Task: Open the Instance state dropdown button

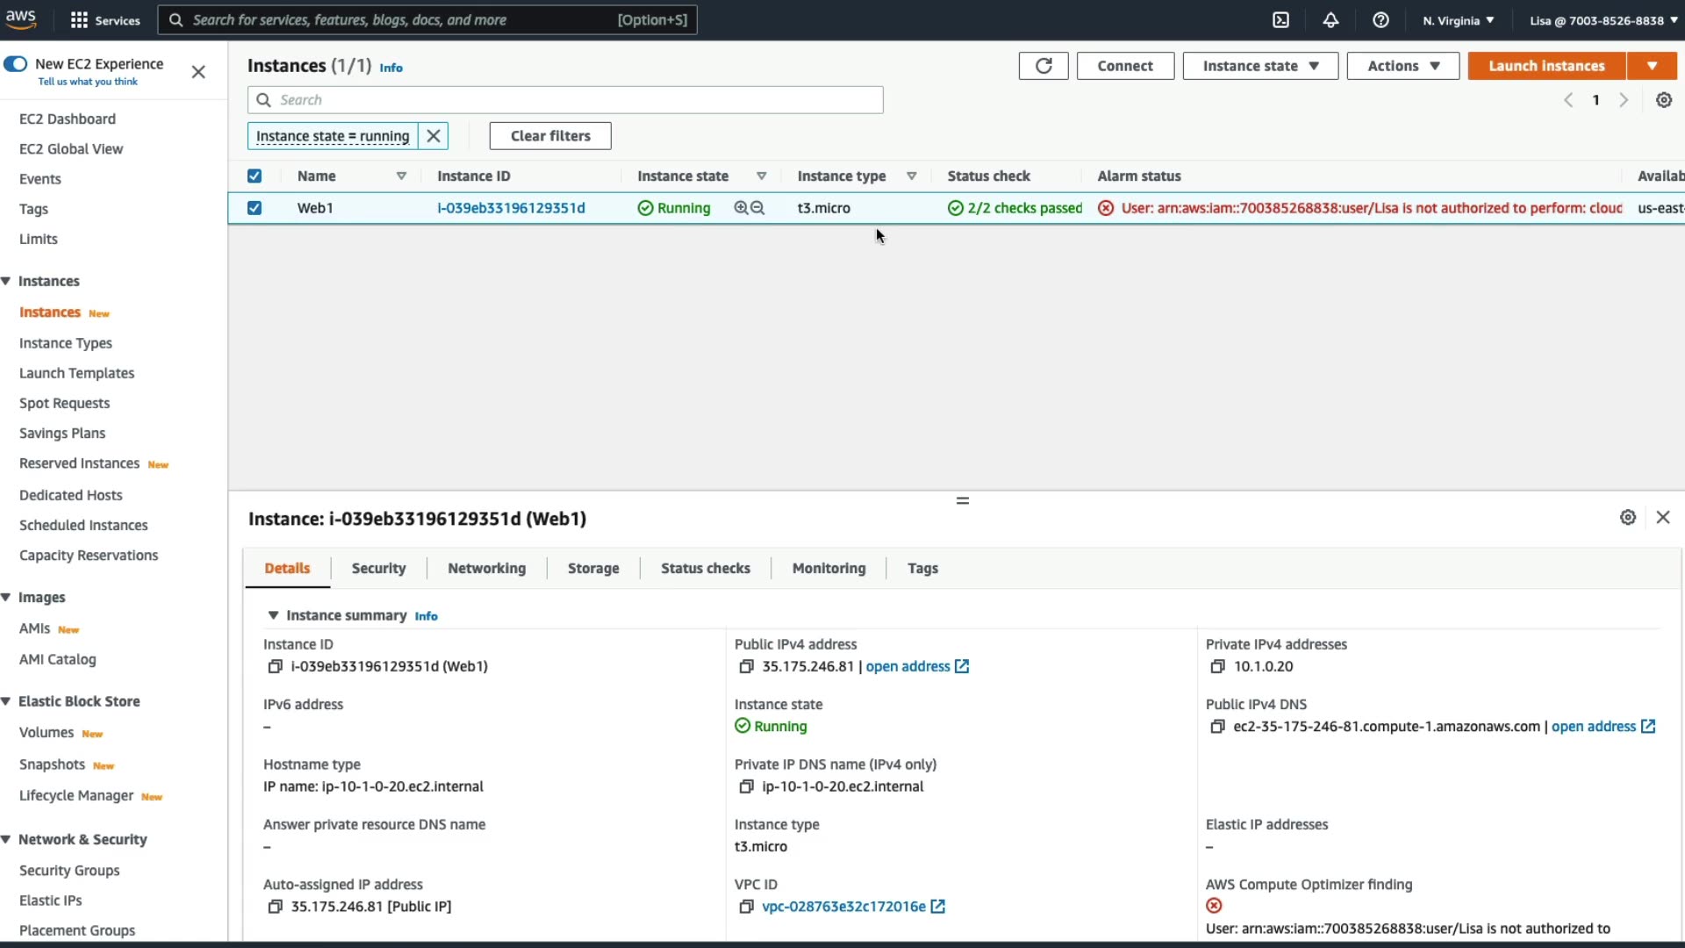Action: 1259,66
